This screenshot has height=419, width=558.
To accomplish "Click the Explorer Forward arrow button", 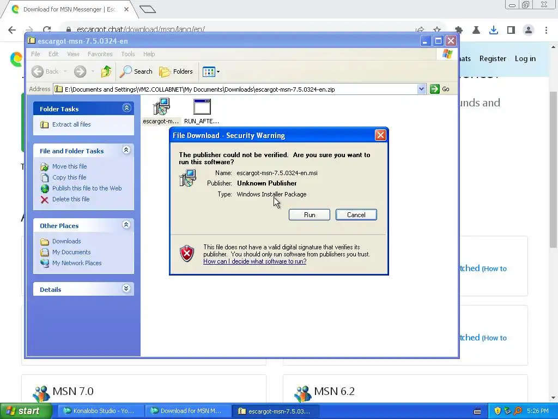I will (x=80, y=71).
